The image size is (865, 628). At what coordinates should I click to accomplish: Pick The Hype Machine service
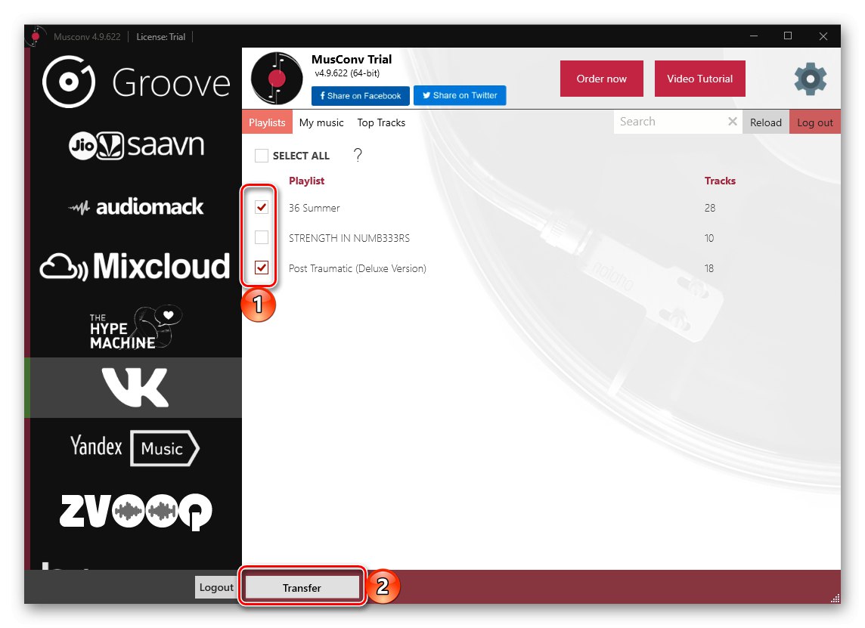(135, 327)
